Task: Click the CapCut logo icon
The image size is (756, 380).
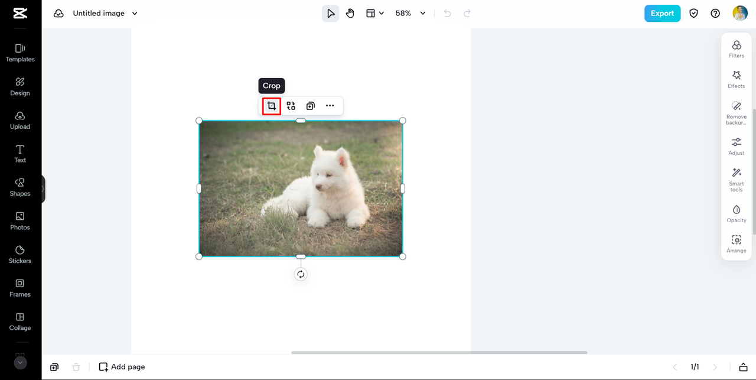Action: click(20, 13)
